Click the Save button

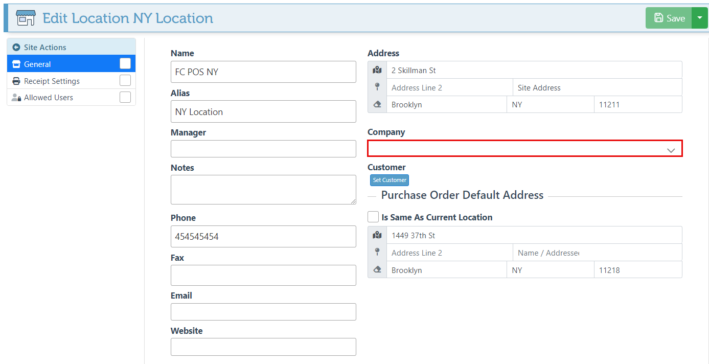pyautogui.click(x=669, y=18)
